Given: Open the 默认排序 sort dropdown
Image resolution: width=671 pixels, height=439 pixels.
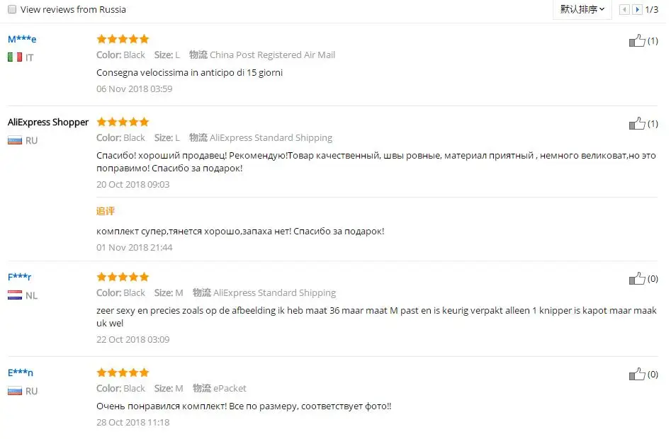Looking at the screenshot, I should point(581,9).
